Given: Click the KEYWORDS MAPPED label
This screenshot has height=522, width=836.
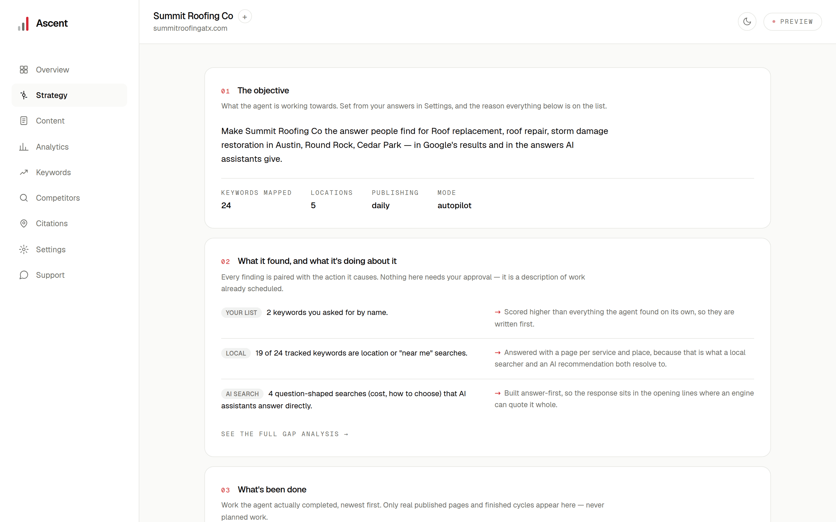Looking at the screenshot, I should coord(256,193).
